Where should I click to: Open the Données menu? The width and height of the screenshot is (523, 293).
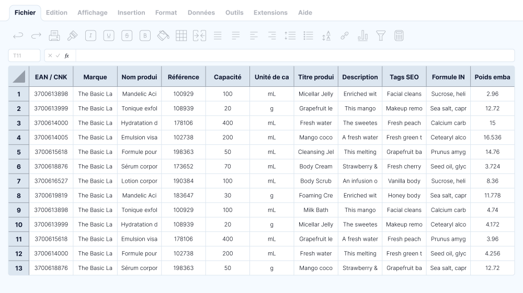pos(201,13)
